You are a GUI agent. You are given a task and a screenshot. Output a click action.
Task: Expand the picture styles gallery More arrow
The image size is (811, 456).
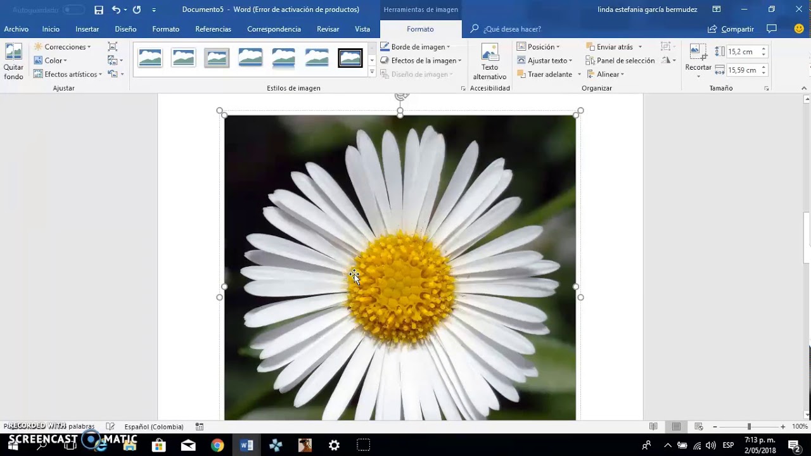click(372, 73)
